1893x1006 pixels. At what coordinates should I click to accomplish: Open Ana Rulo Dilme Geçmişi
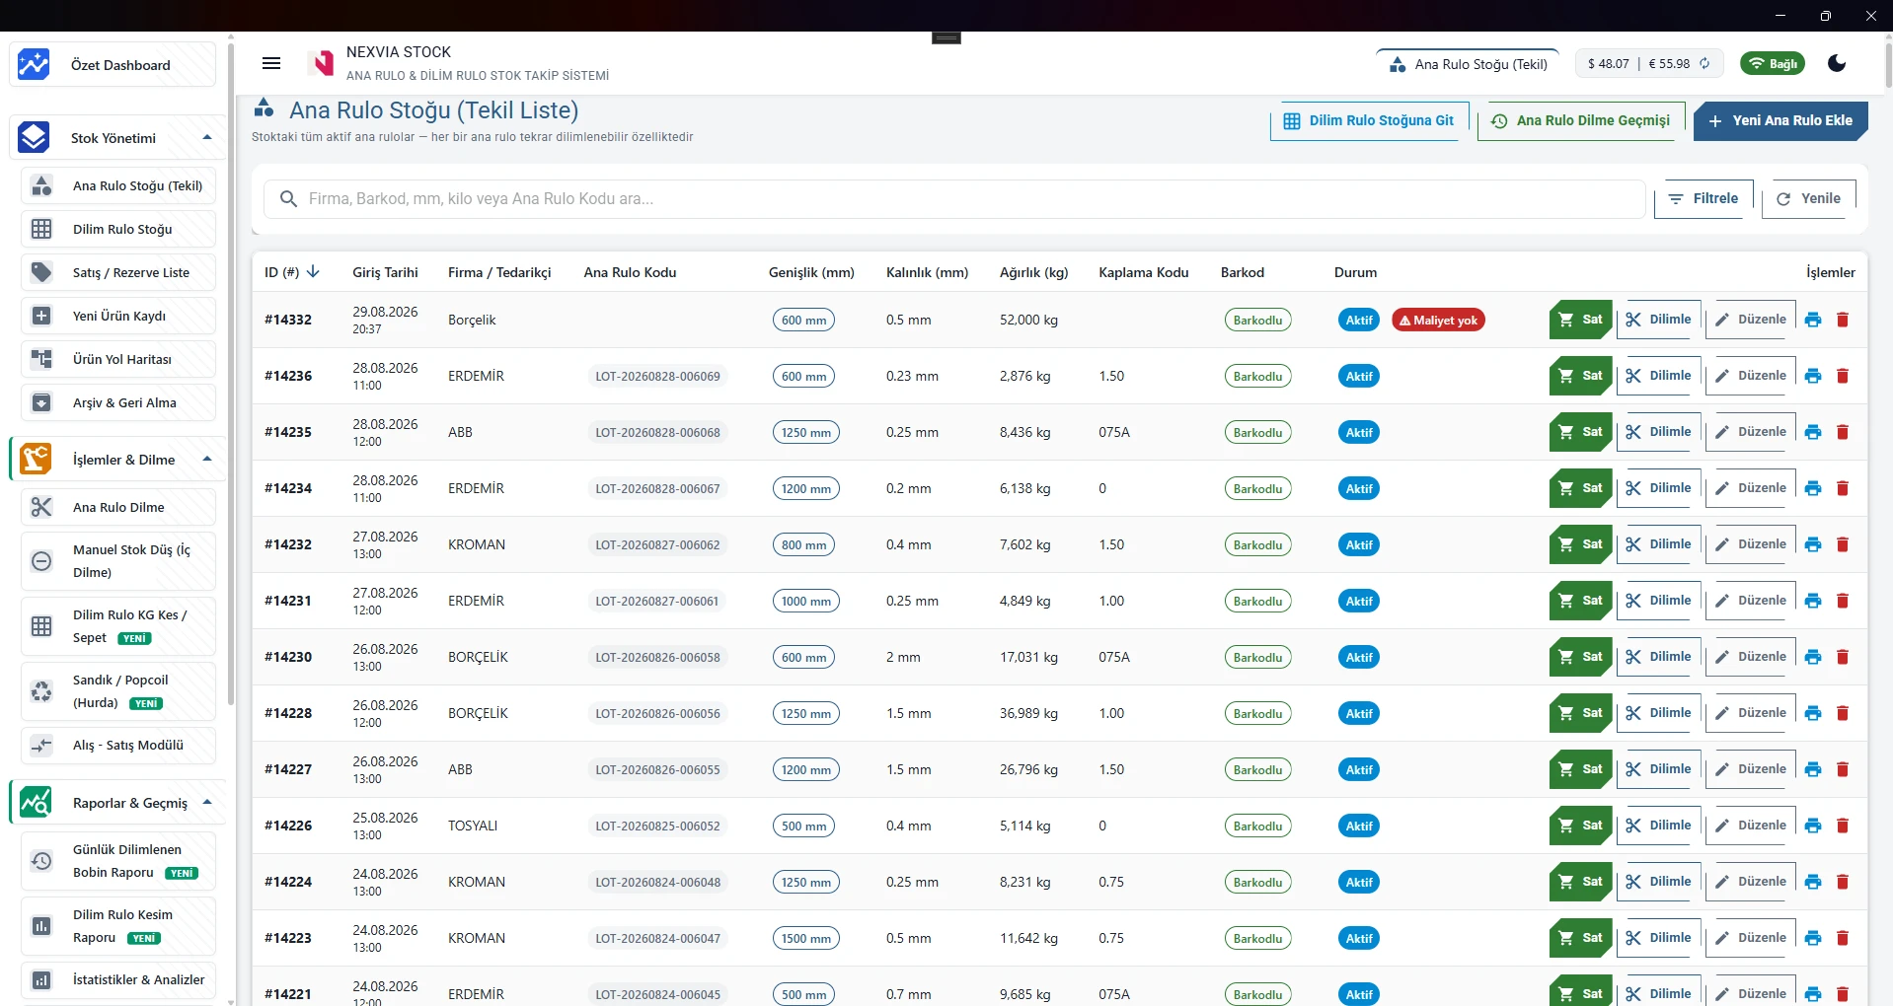[x=1581, y=120]
